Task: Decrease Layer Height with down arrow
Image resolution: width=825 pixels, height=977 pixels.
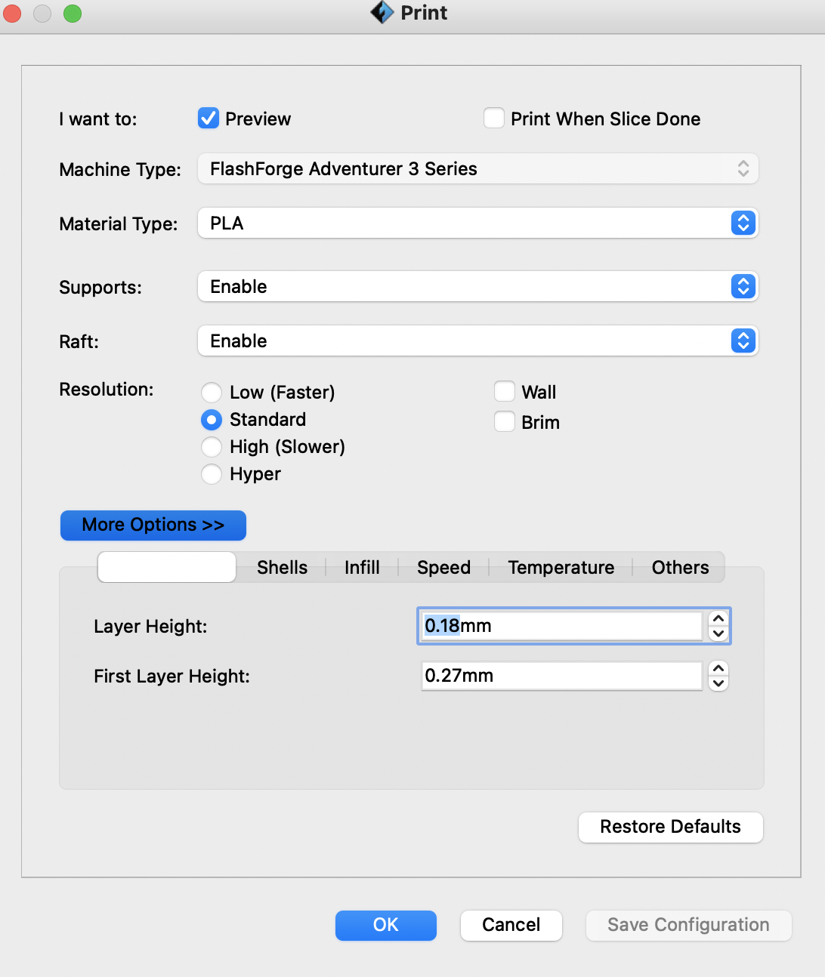Action: 718,634
